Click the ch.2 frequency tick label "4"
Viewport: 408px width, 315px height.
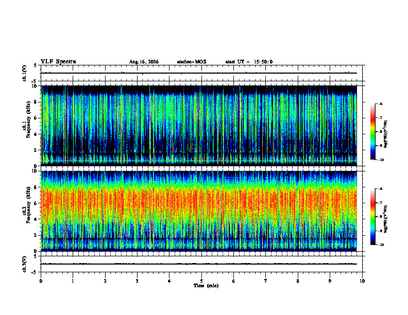(x=36, y=220)
